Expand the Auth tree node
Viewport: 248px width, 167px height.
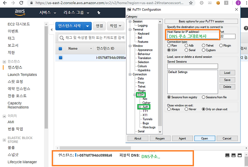140,107
